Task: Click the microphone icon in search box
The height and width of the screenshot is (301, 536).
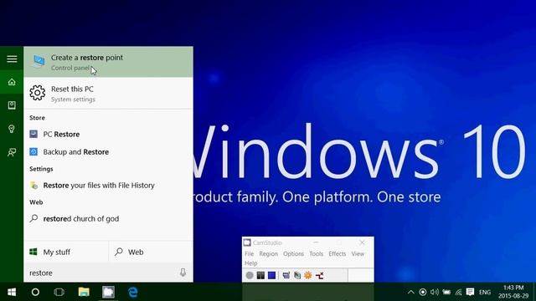Action: [183, 273]
